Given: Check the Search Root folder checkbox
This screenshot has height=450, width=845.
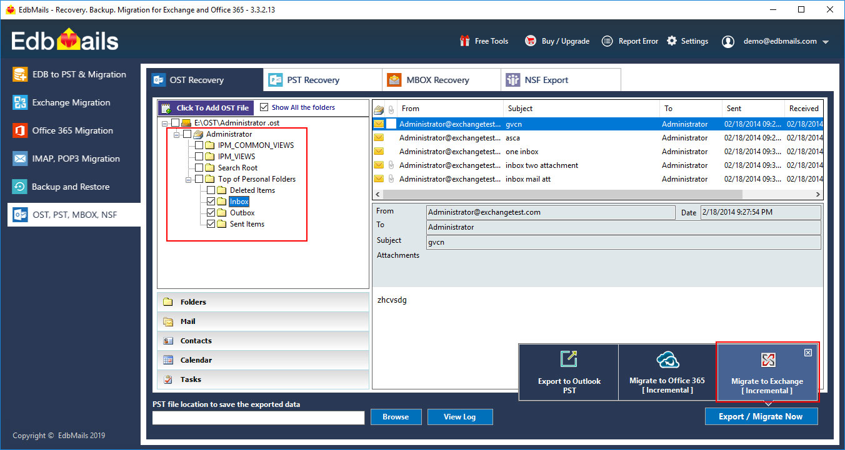Looking at the screenshot, I should pos(199,168).
